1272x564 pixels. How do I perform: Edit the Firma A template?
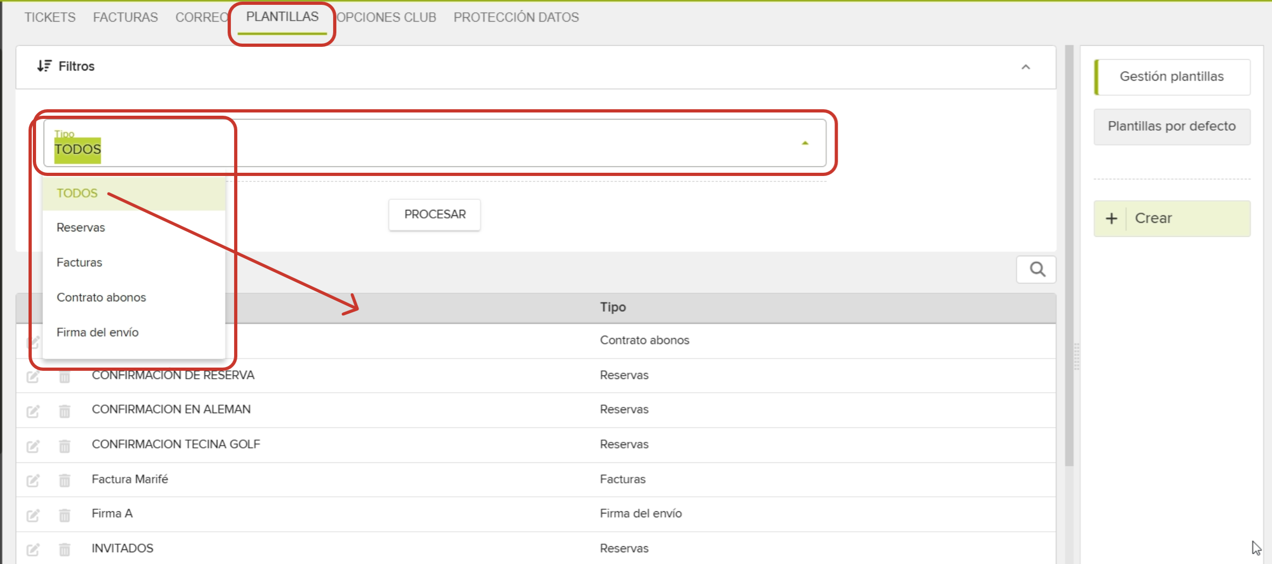[x=33, y=515]
